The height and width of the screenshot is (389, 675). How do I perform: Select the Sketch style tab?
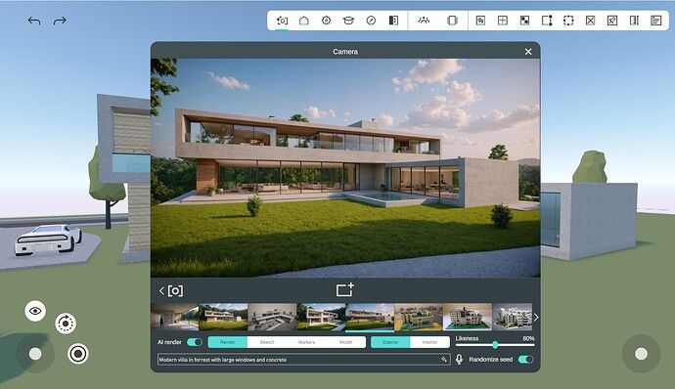267,342
